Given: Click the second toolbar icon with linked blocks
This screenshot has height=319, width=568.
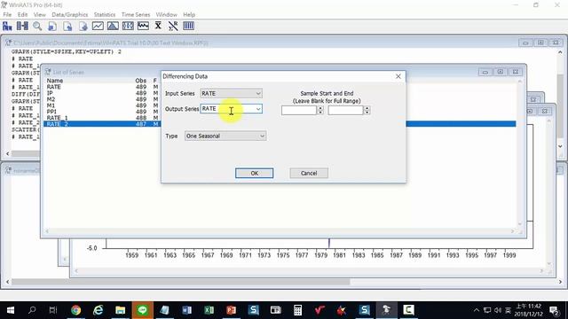Looking at the screenshot, I should pos(22,26).
